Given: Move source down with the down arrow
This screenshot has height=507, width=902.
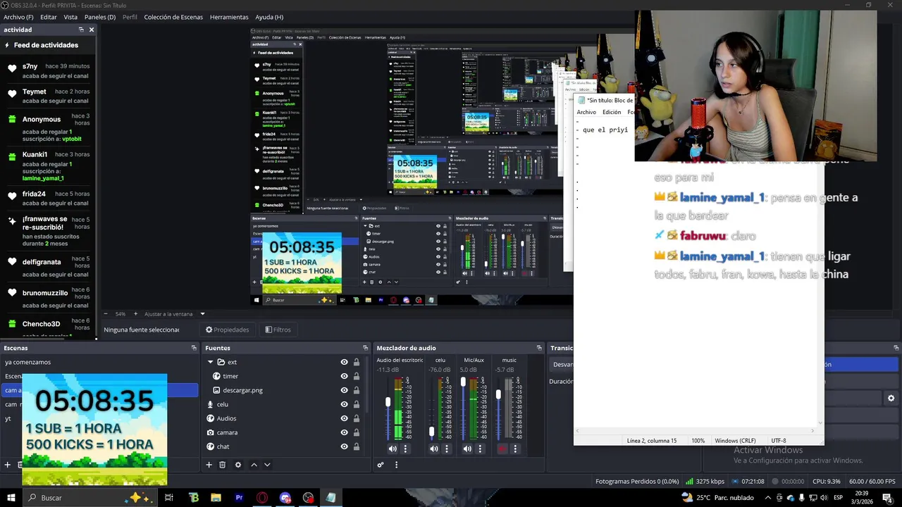Looking at the screenshot, I should pyautogui.click(x=267, y=465).
